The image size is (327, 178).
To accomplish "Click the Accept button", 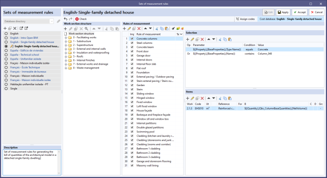I will 299,12.
